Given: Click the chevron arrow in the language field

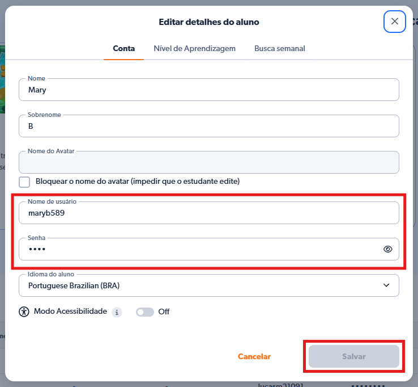Looking at the screenshot, I should tap(386, 285).
